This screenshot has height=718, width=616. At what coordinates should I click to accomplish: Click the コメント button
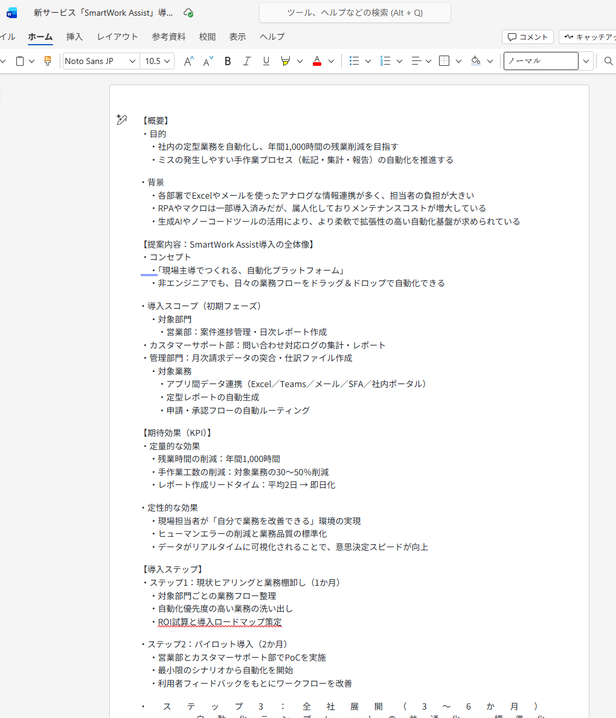[x=528, y=37]
